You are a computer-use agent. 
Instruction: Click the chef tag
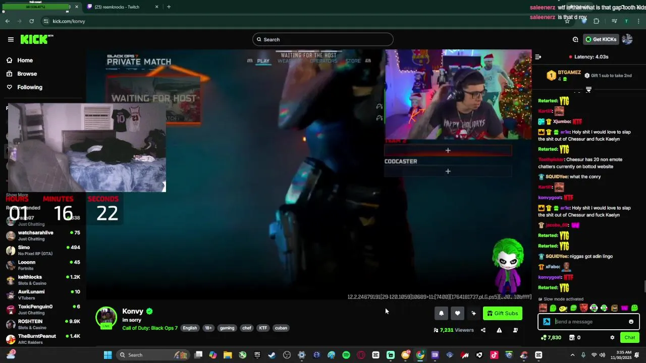pyautogui.click(x=247, y=328)
